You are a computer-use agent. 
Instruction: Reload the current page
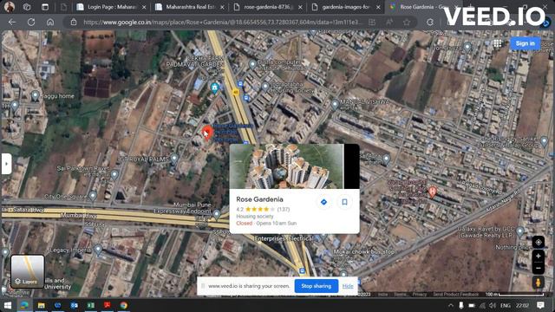(x=31, y=22)
